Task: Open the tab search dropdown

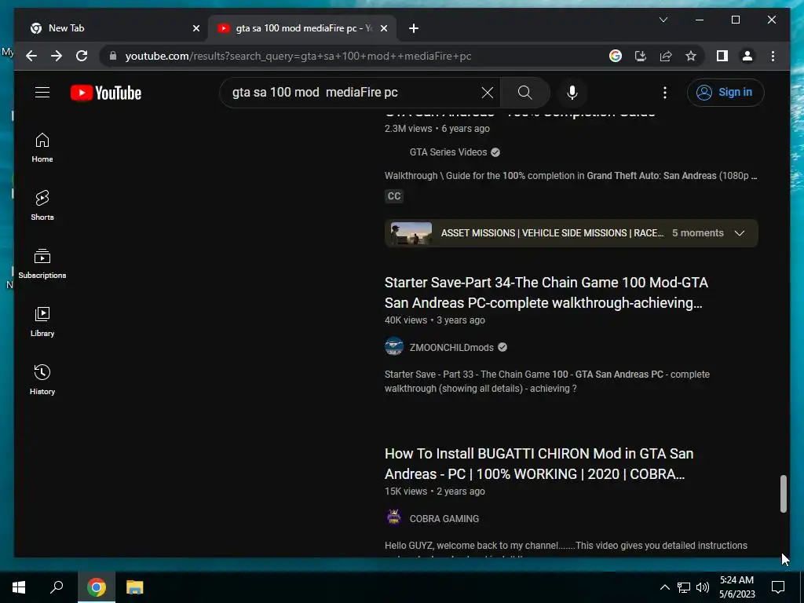Action: pos(663,20)
